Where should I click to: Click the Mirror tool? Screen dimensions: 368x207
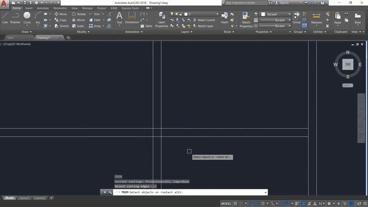click(79, 20)
